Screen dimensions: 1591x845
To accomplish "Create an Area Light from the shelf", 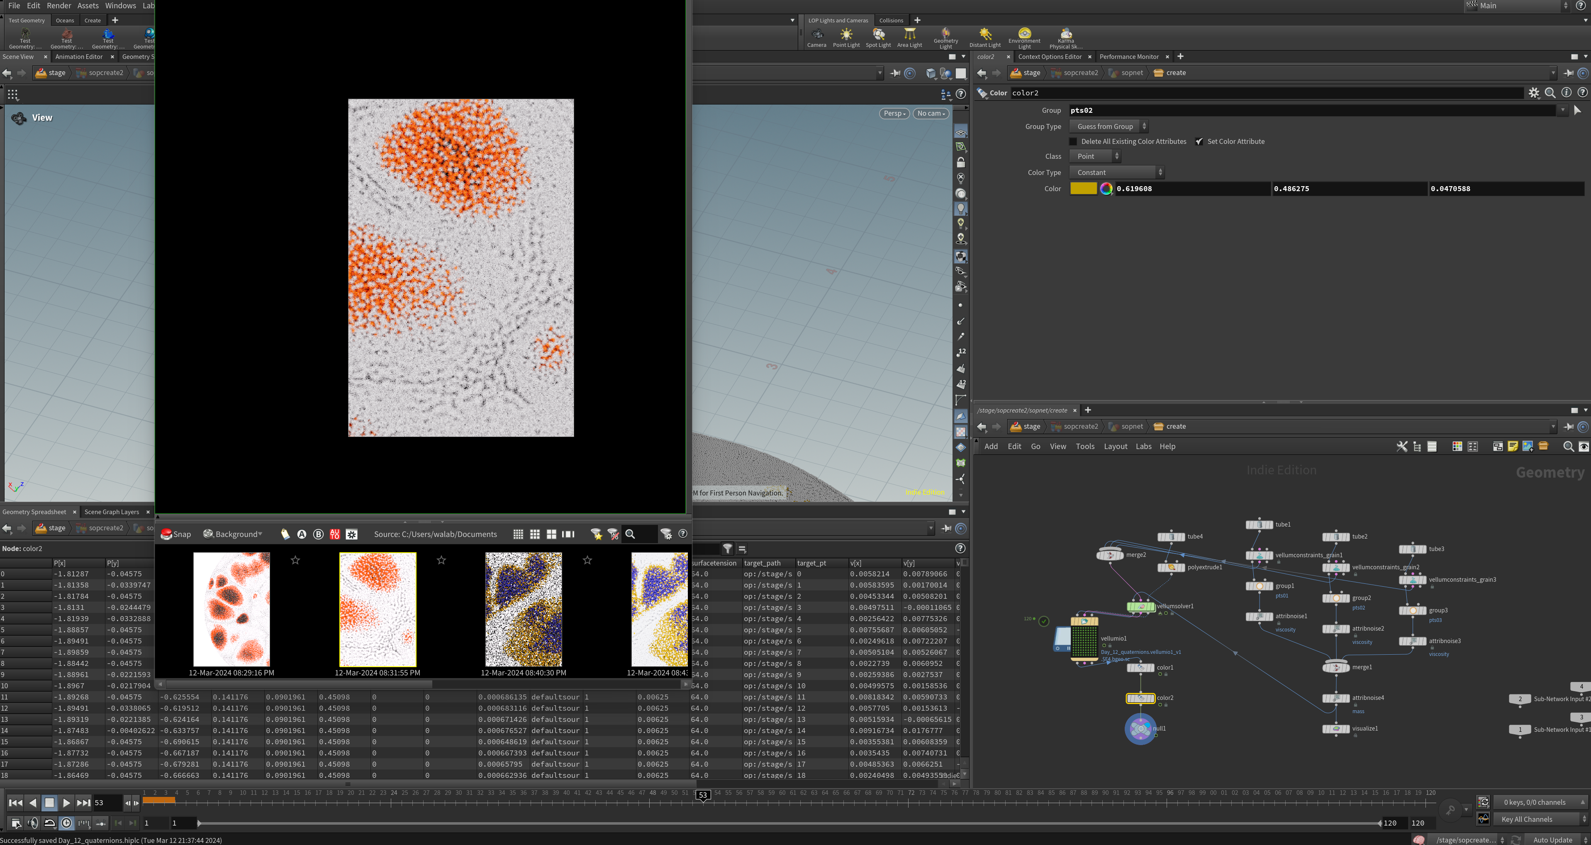I will coord(910,37).
